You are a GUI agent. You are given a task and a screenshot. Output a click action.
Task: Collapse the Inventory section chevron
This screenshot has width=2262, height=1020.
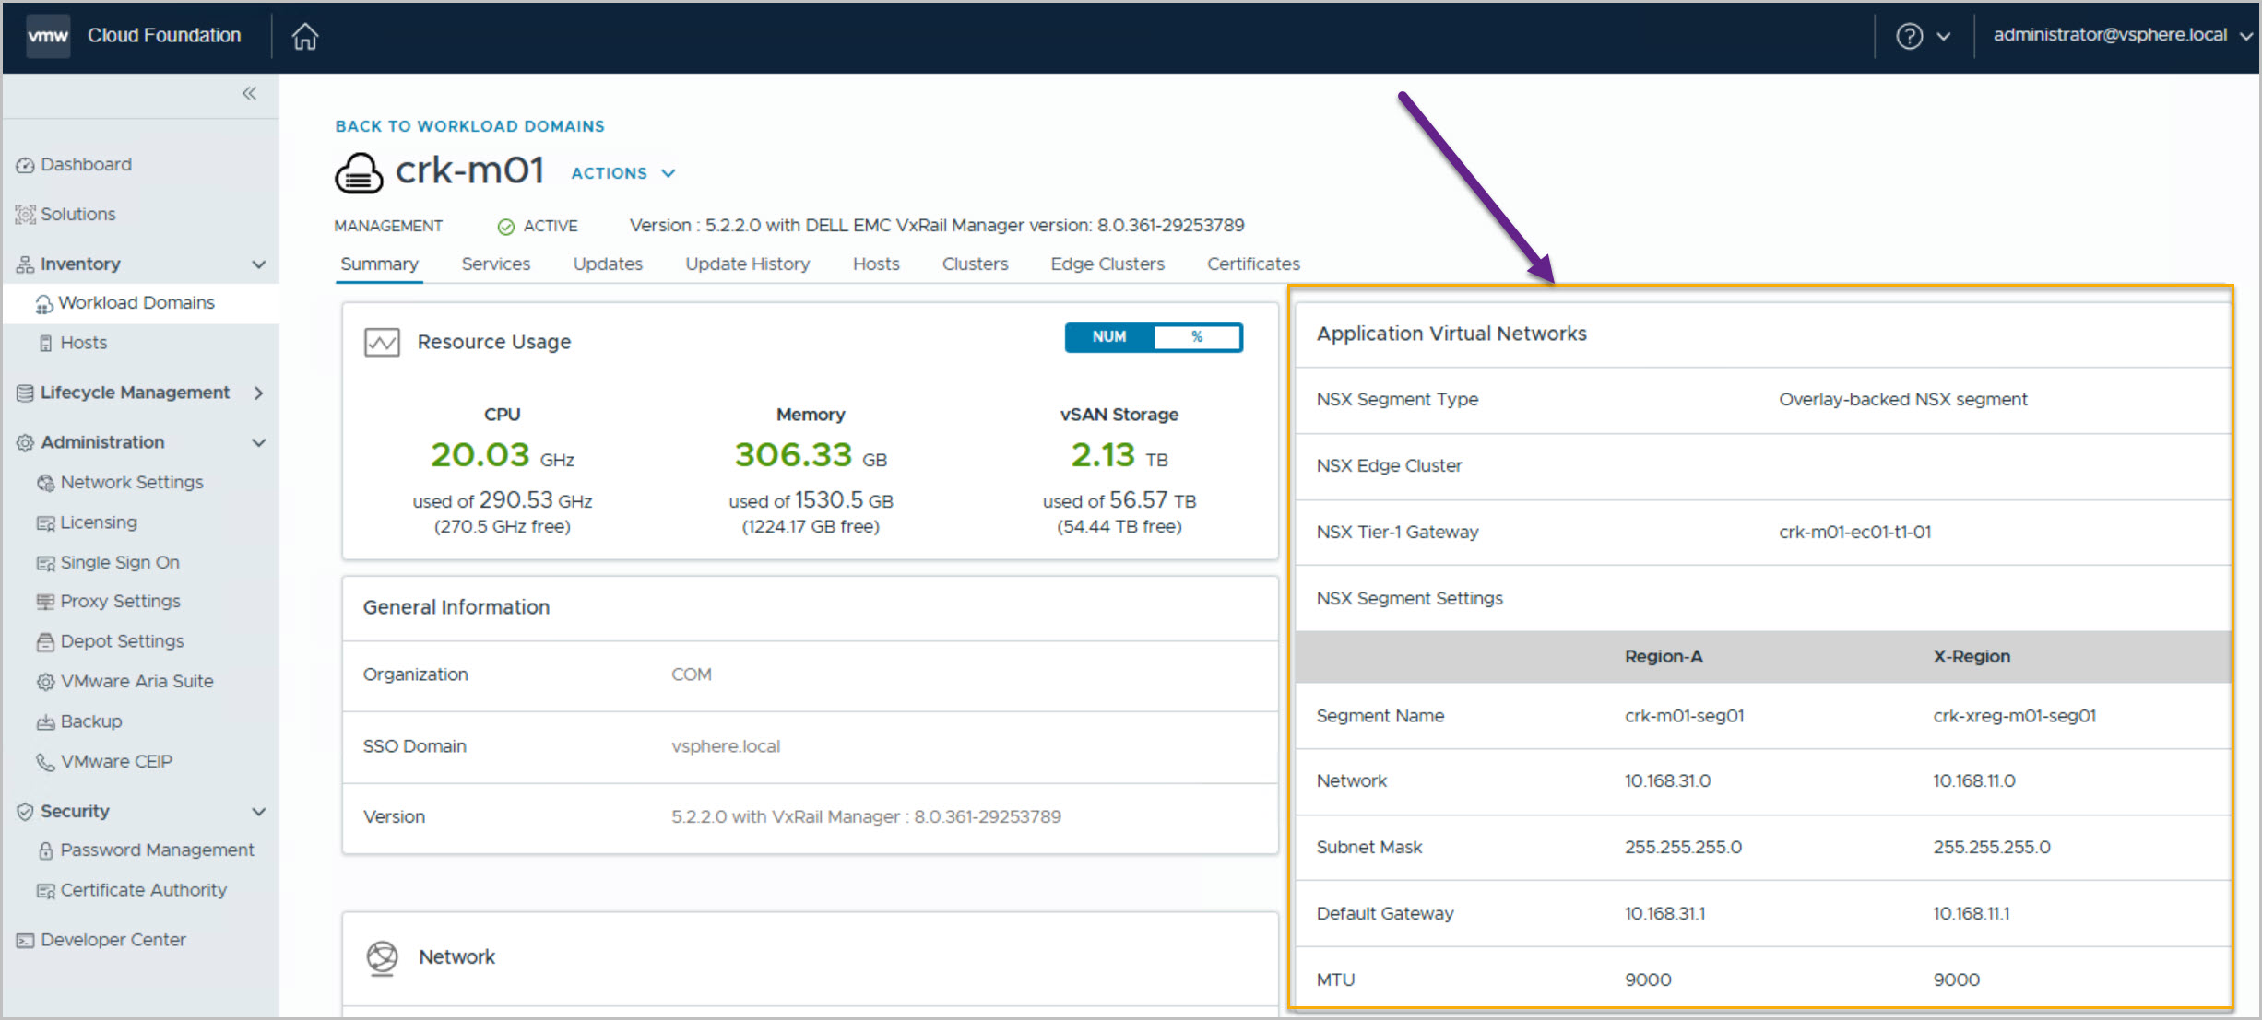click(258, 264)
